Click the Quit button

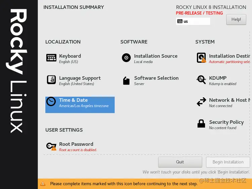[180, 162]
